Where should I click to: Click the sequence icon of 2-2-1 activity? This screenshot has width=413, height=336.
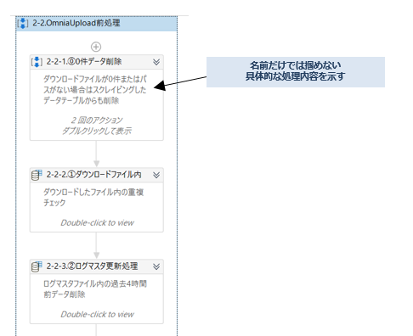point(37,62)
